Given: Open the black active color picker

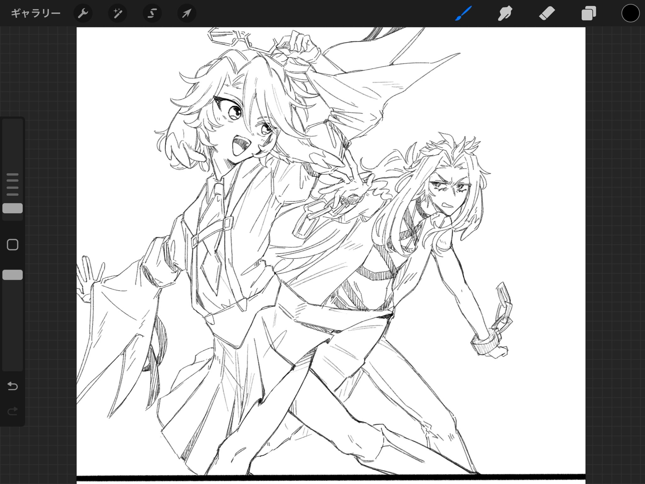Looking at the screenshot, I should (631, 14).
